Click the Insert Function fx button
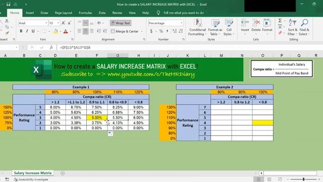This screenshot has height=182, width=323. [x=51, y=48]
